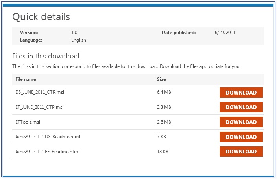Screen dimensions: 277x179
Task: Download June2011CTP-DS-Readme.html
Action: (x=241, y=137)
